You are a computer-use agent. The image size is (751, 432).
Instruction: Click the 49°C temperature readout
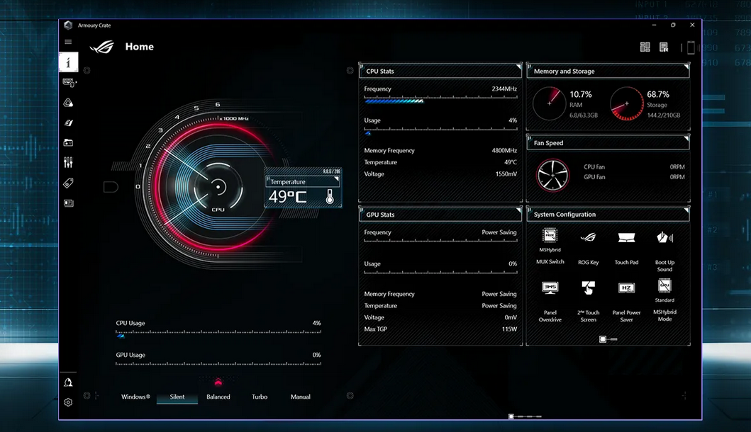pyautogui.click(x=287, y=197)
